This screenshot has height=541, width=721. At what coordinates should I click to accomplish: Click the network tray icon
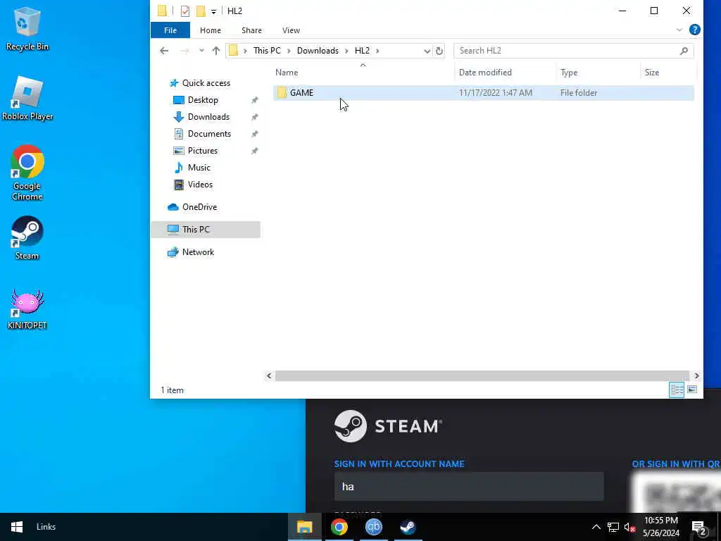613,527
